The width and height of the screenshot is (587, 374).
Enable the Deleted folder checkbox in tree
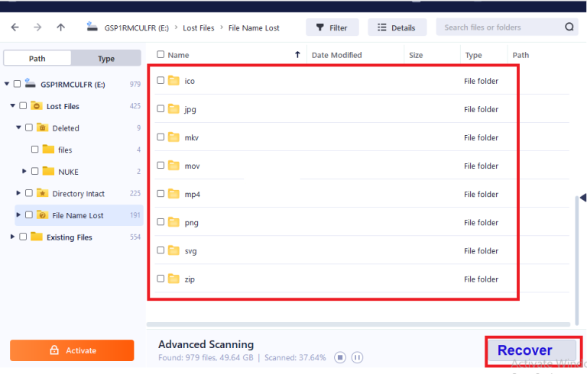coord(29,128)
